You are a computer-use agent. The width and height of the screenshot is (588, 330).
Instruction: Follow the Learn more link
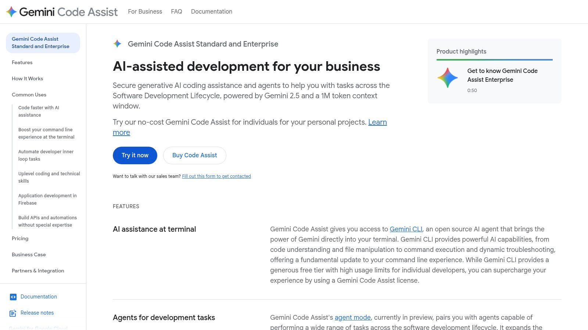coord(377,122)
